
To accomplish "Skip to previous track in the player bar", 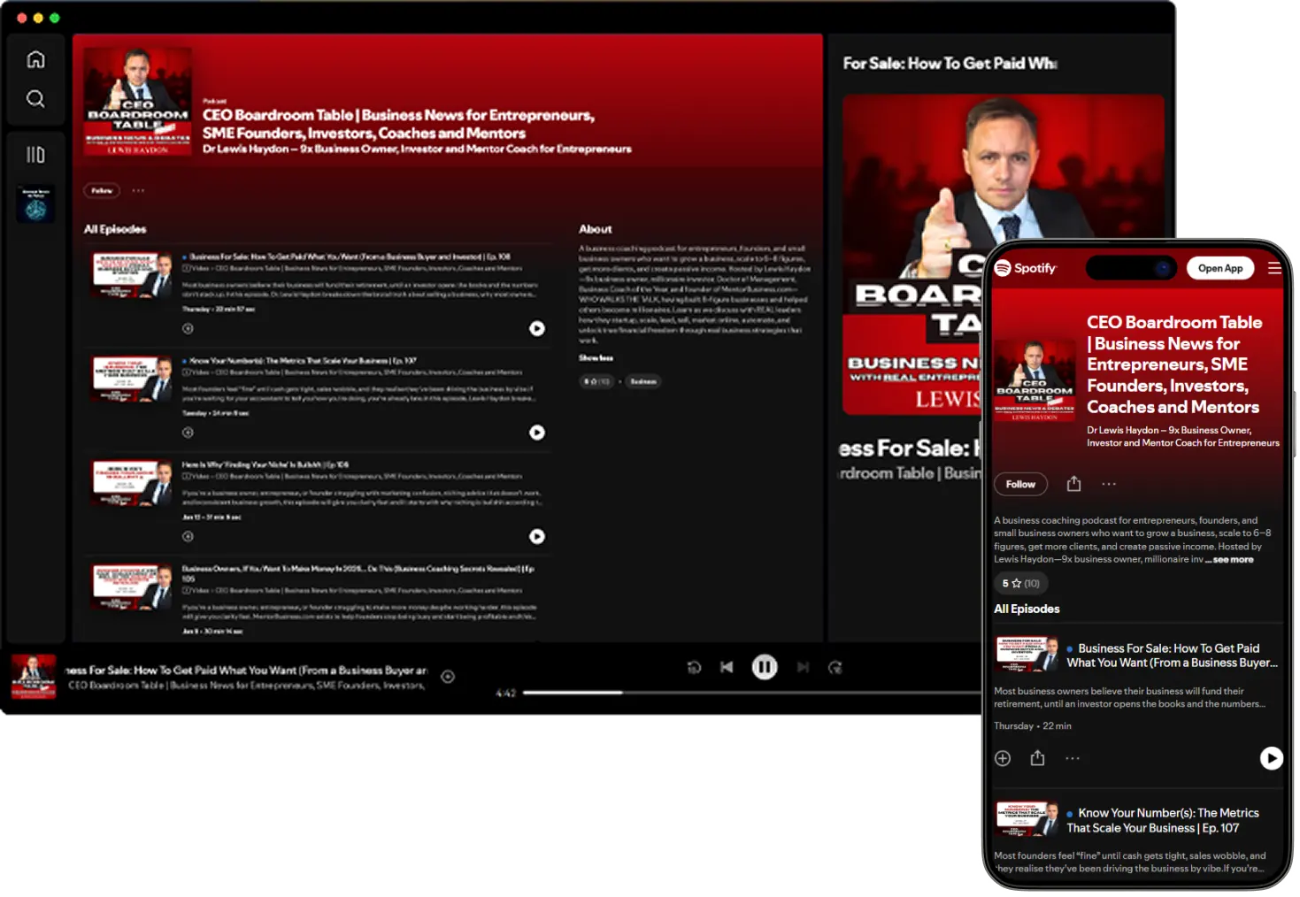I will 727,667.
